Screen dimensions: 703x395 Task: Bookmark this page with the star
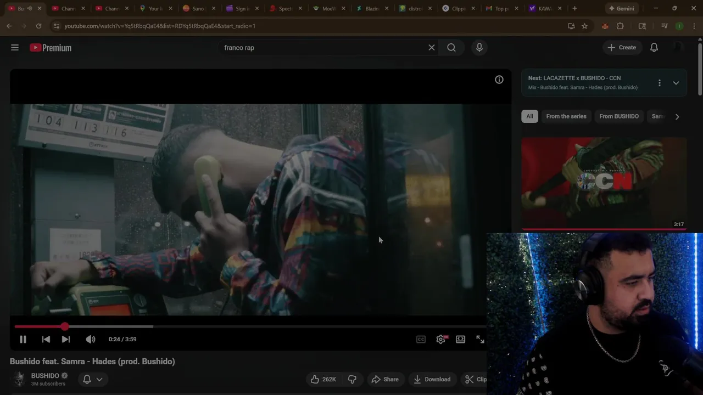584,26
